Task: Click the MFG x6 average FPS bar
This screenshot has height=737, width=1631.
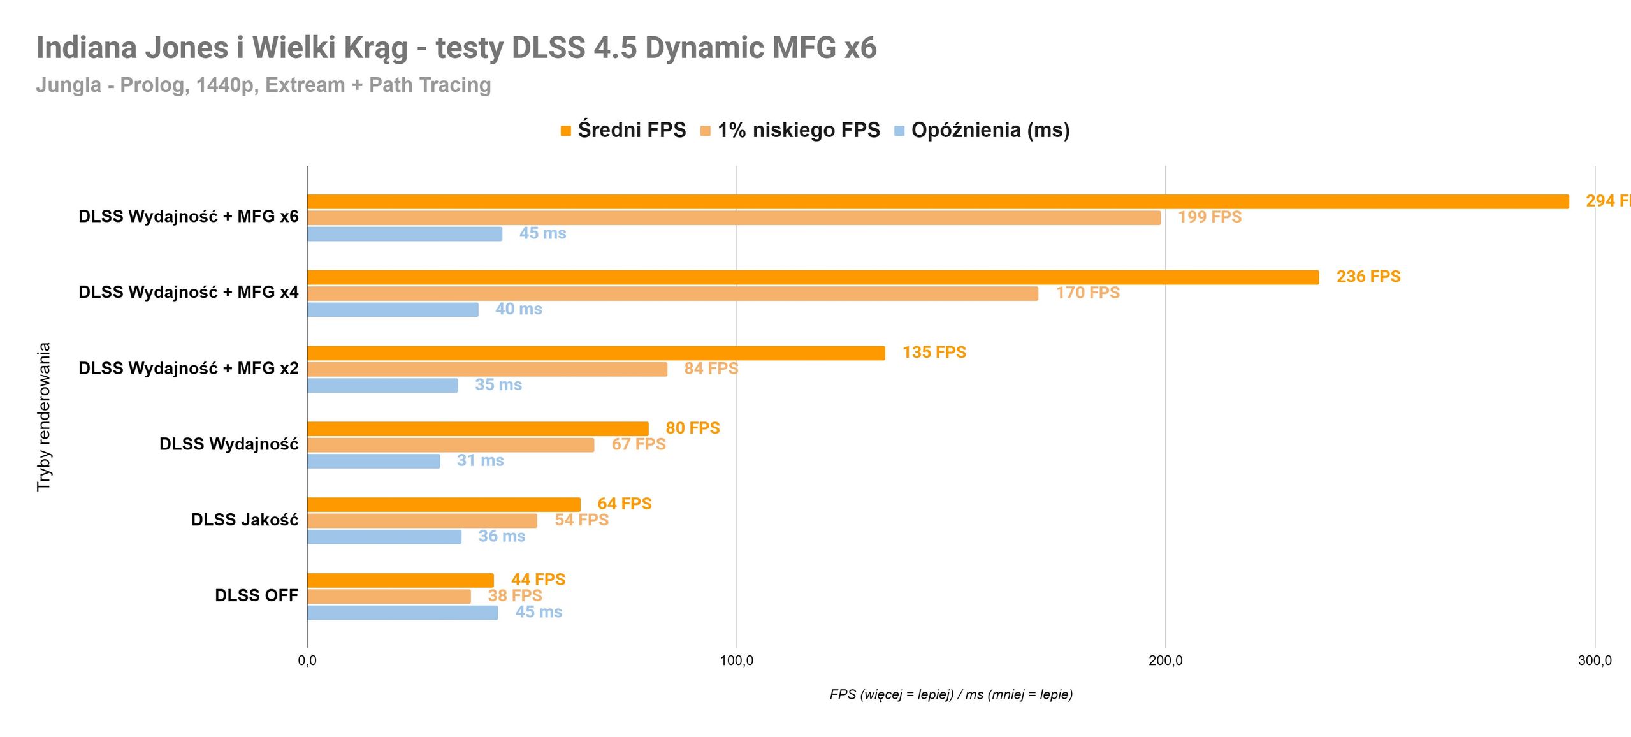Action: (938, 201)
